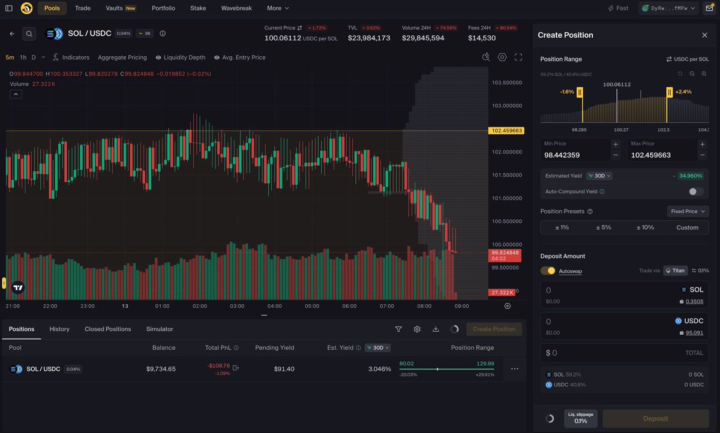Open the mail inbox icon
720x433 pixels.
709,8
